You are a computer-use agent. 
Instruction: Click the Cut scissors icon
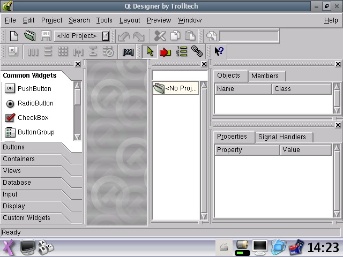(x=160, y=36)
